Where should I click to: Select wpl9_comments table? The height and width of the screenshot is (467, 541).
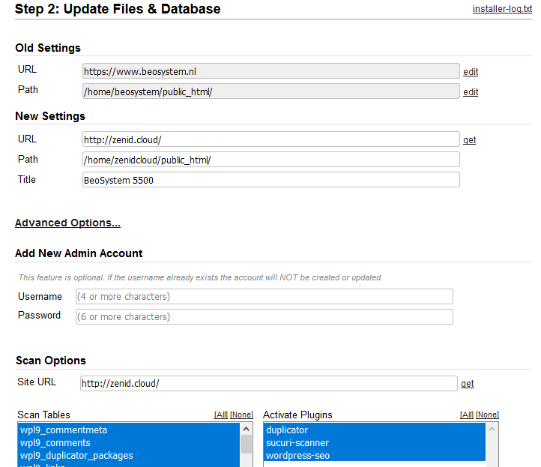click(x=129, y=443)
